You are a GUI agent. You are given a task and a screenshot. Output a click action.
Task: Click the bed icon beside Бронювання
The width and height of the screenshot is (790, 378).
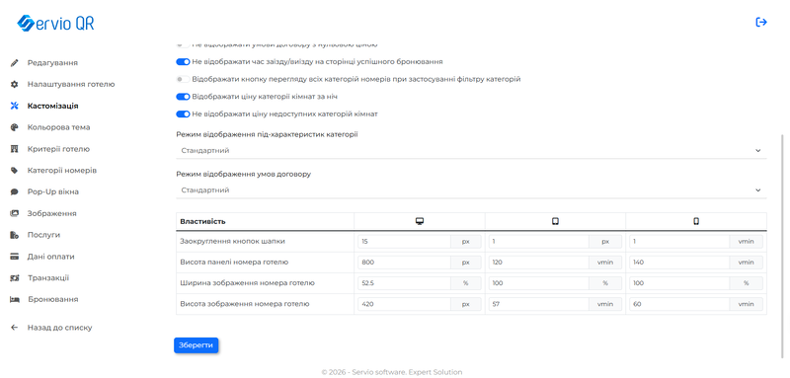[x=14, y=299]
